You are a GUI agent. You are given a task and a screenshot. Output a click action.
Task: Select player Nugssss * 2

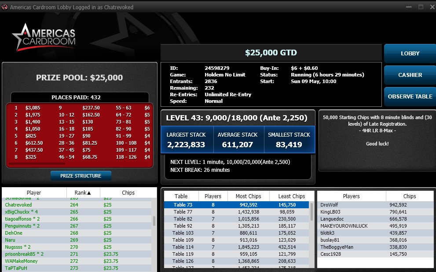(x=77, y=247)
